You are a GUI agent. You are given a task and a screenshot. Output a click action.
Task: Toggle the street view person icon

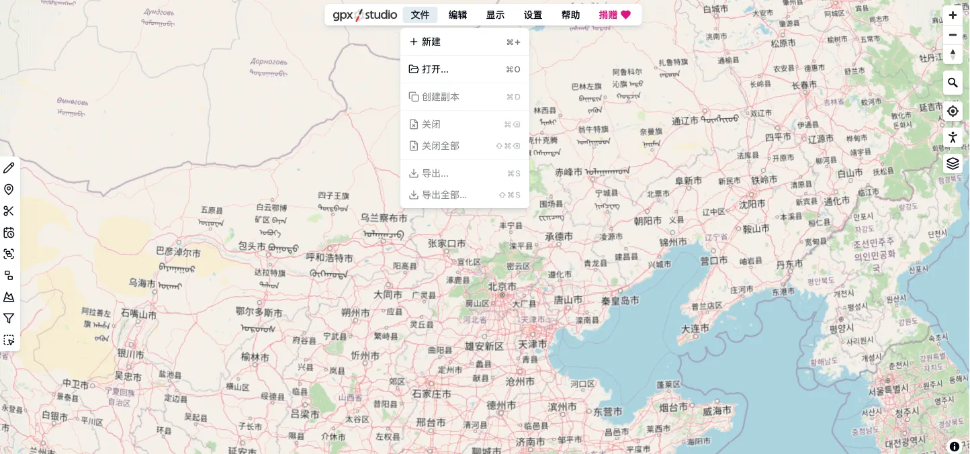click(953, 138)
